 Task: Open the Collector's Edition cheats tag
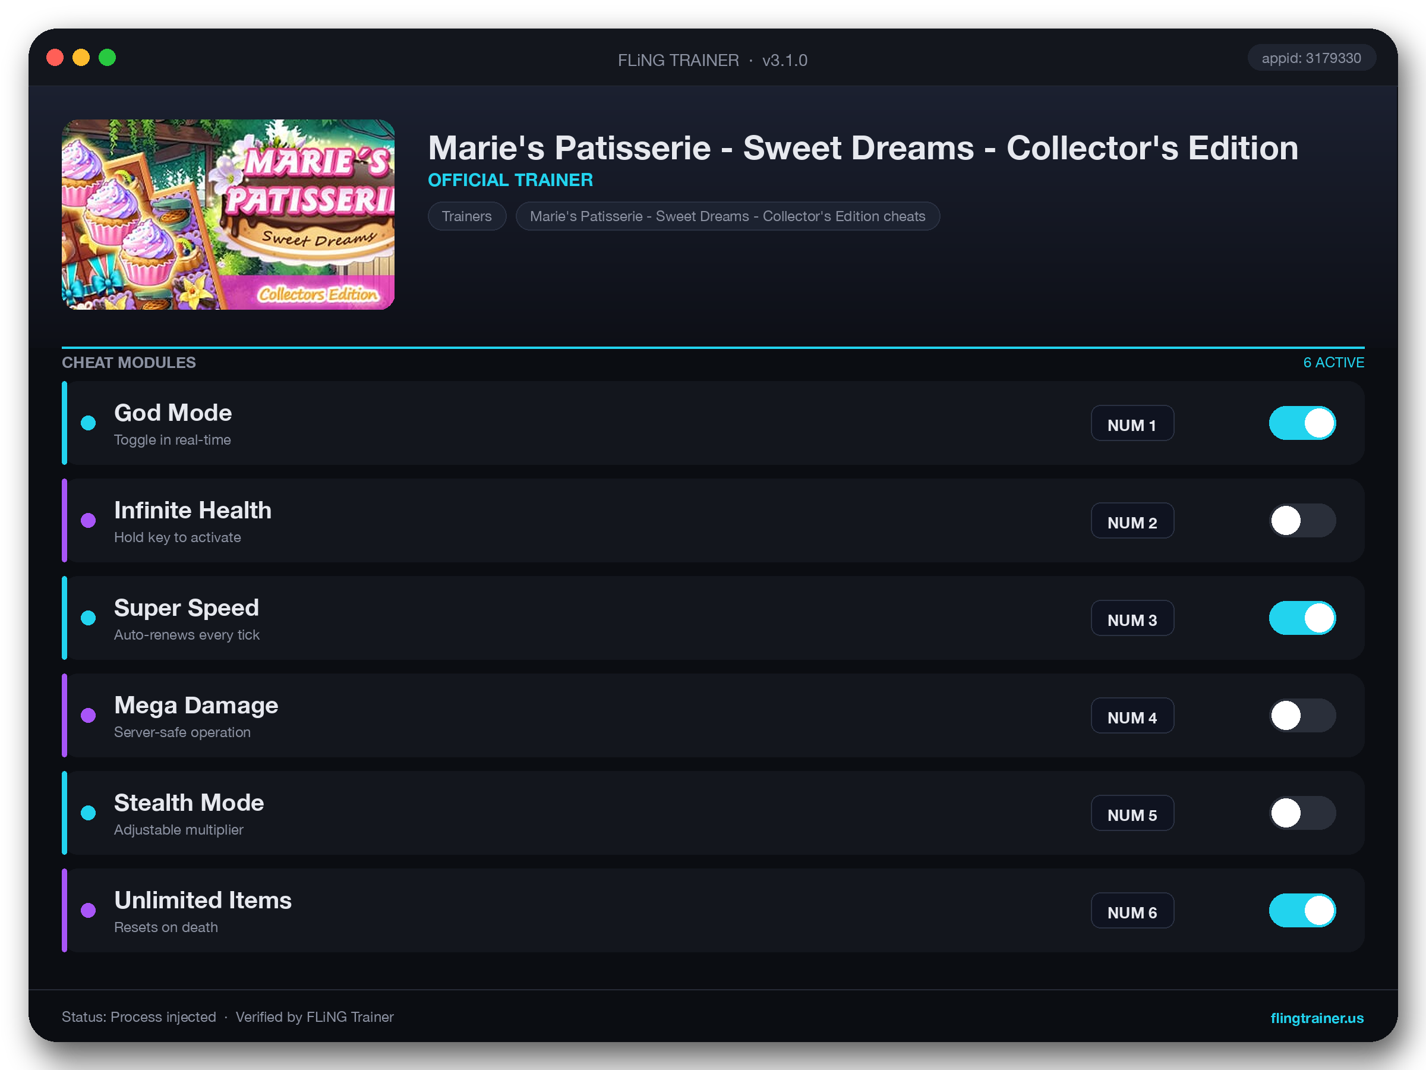click(x=727, y=216)
